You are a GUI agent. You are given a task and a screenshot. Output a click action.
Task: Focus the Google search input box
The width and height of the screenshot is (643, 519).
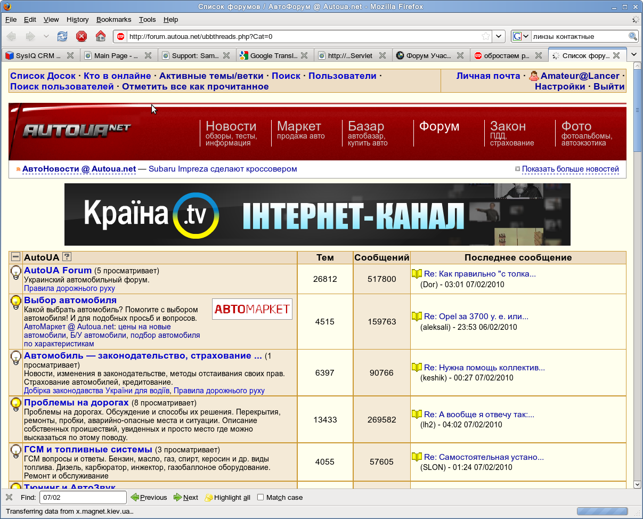click(579, 37)
